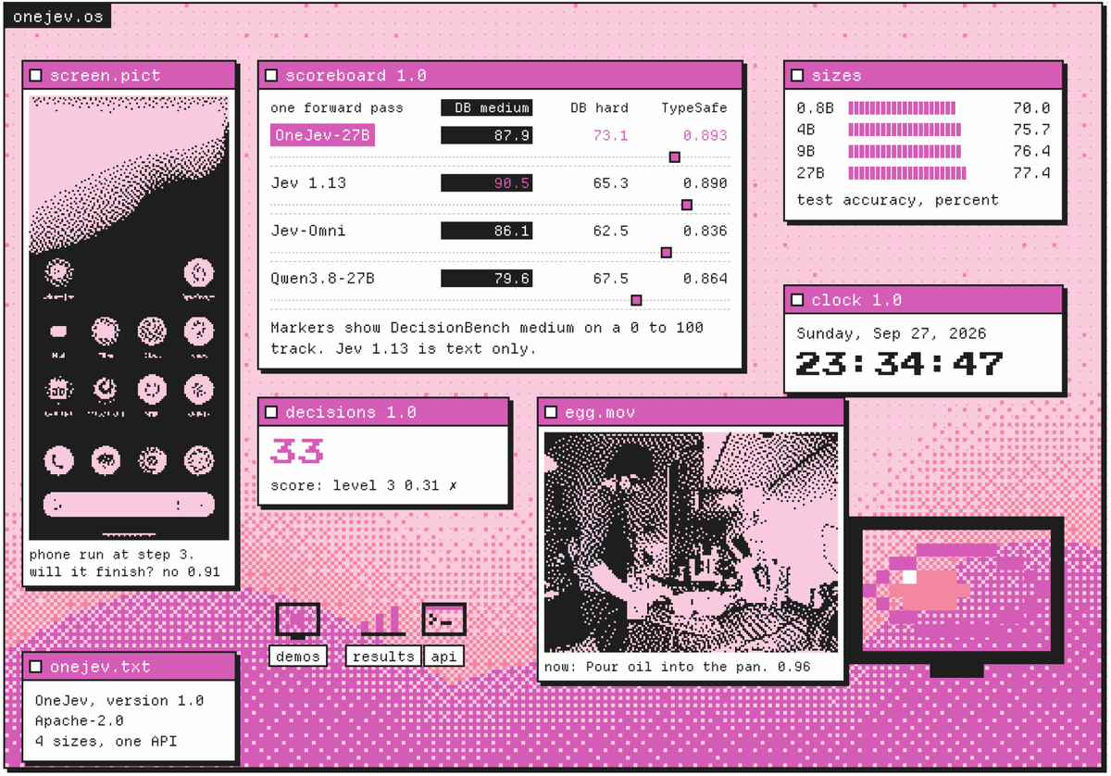Click the 9B accuracy bar
1111x776 pixels.
click(905, 151)
